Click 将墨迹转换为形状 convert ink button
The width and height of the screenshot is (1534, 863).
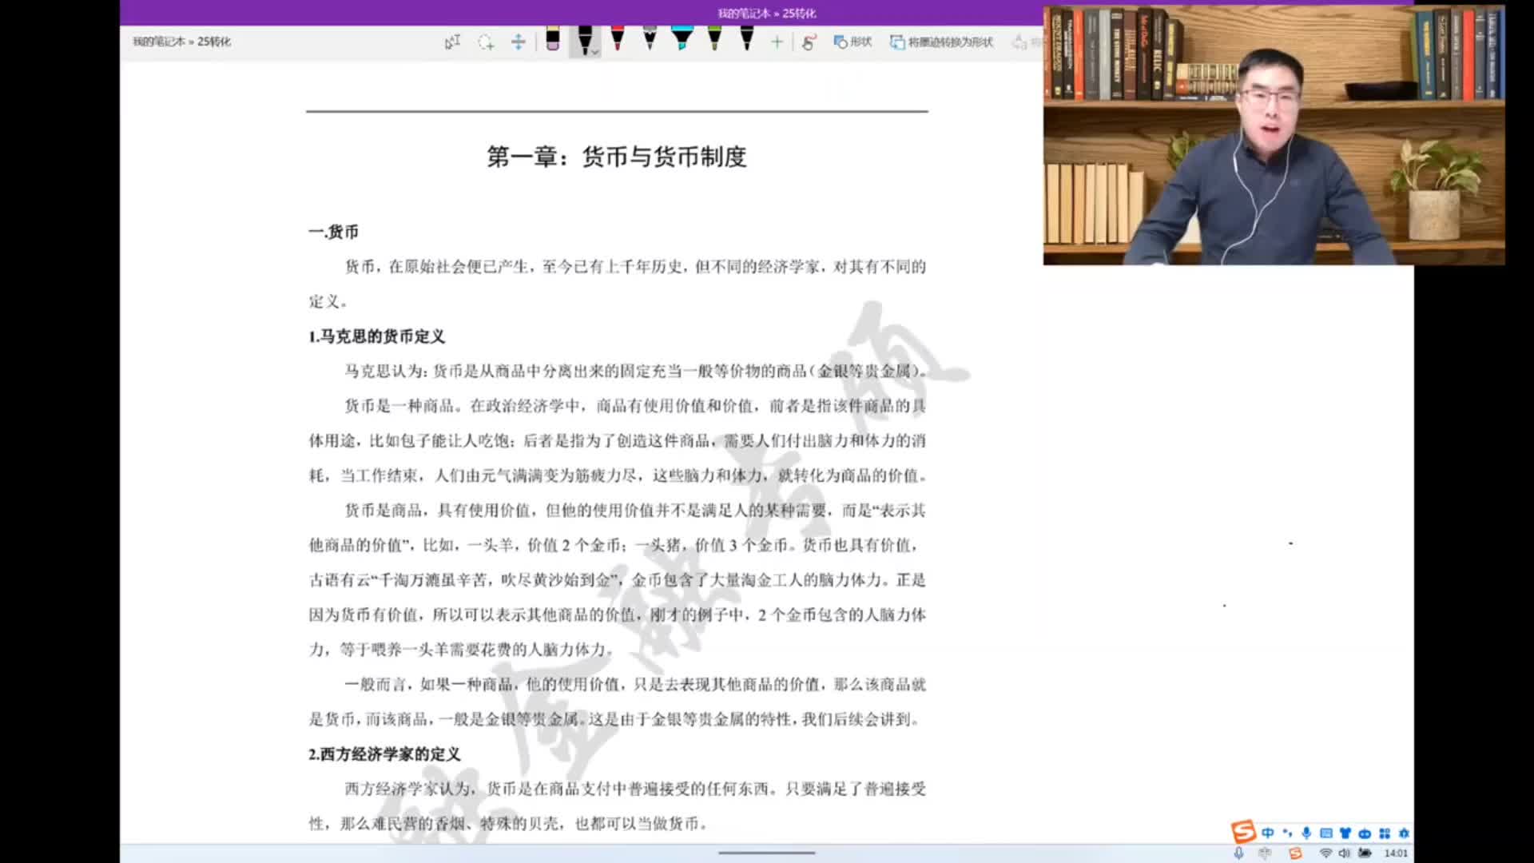[941, 42]
